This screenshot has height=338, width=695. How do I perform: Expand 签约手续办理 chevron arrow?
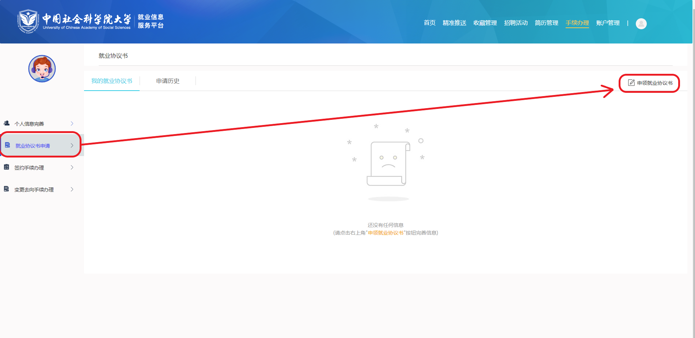(x=72, y=167)
